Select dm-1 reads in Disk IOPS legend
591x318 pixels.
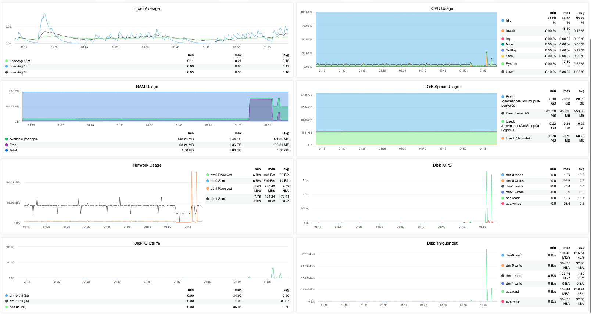click(514, 186)
